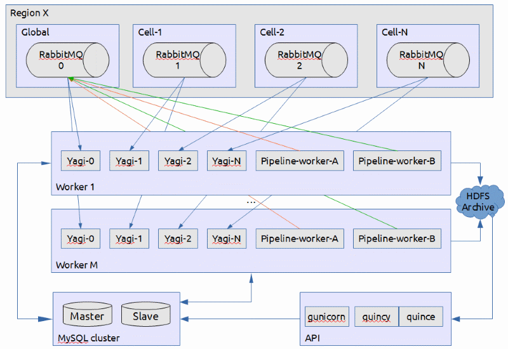508x349 pixels.
Task: Click Yagi-1 box inside Worker 1
Action: [x=129, y=161]
